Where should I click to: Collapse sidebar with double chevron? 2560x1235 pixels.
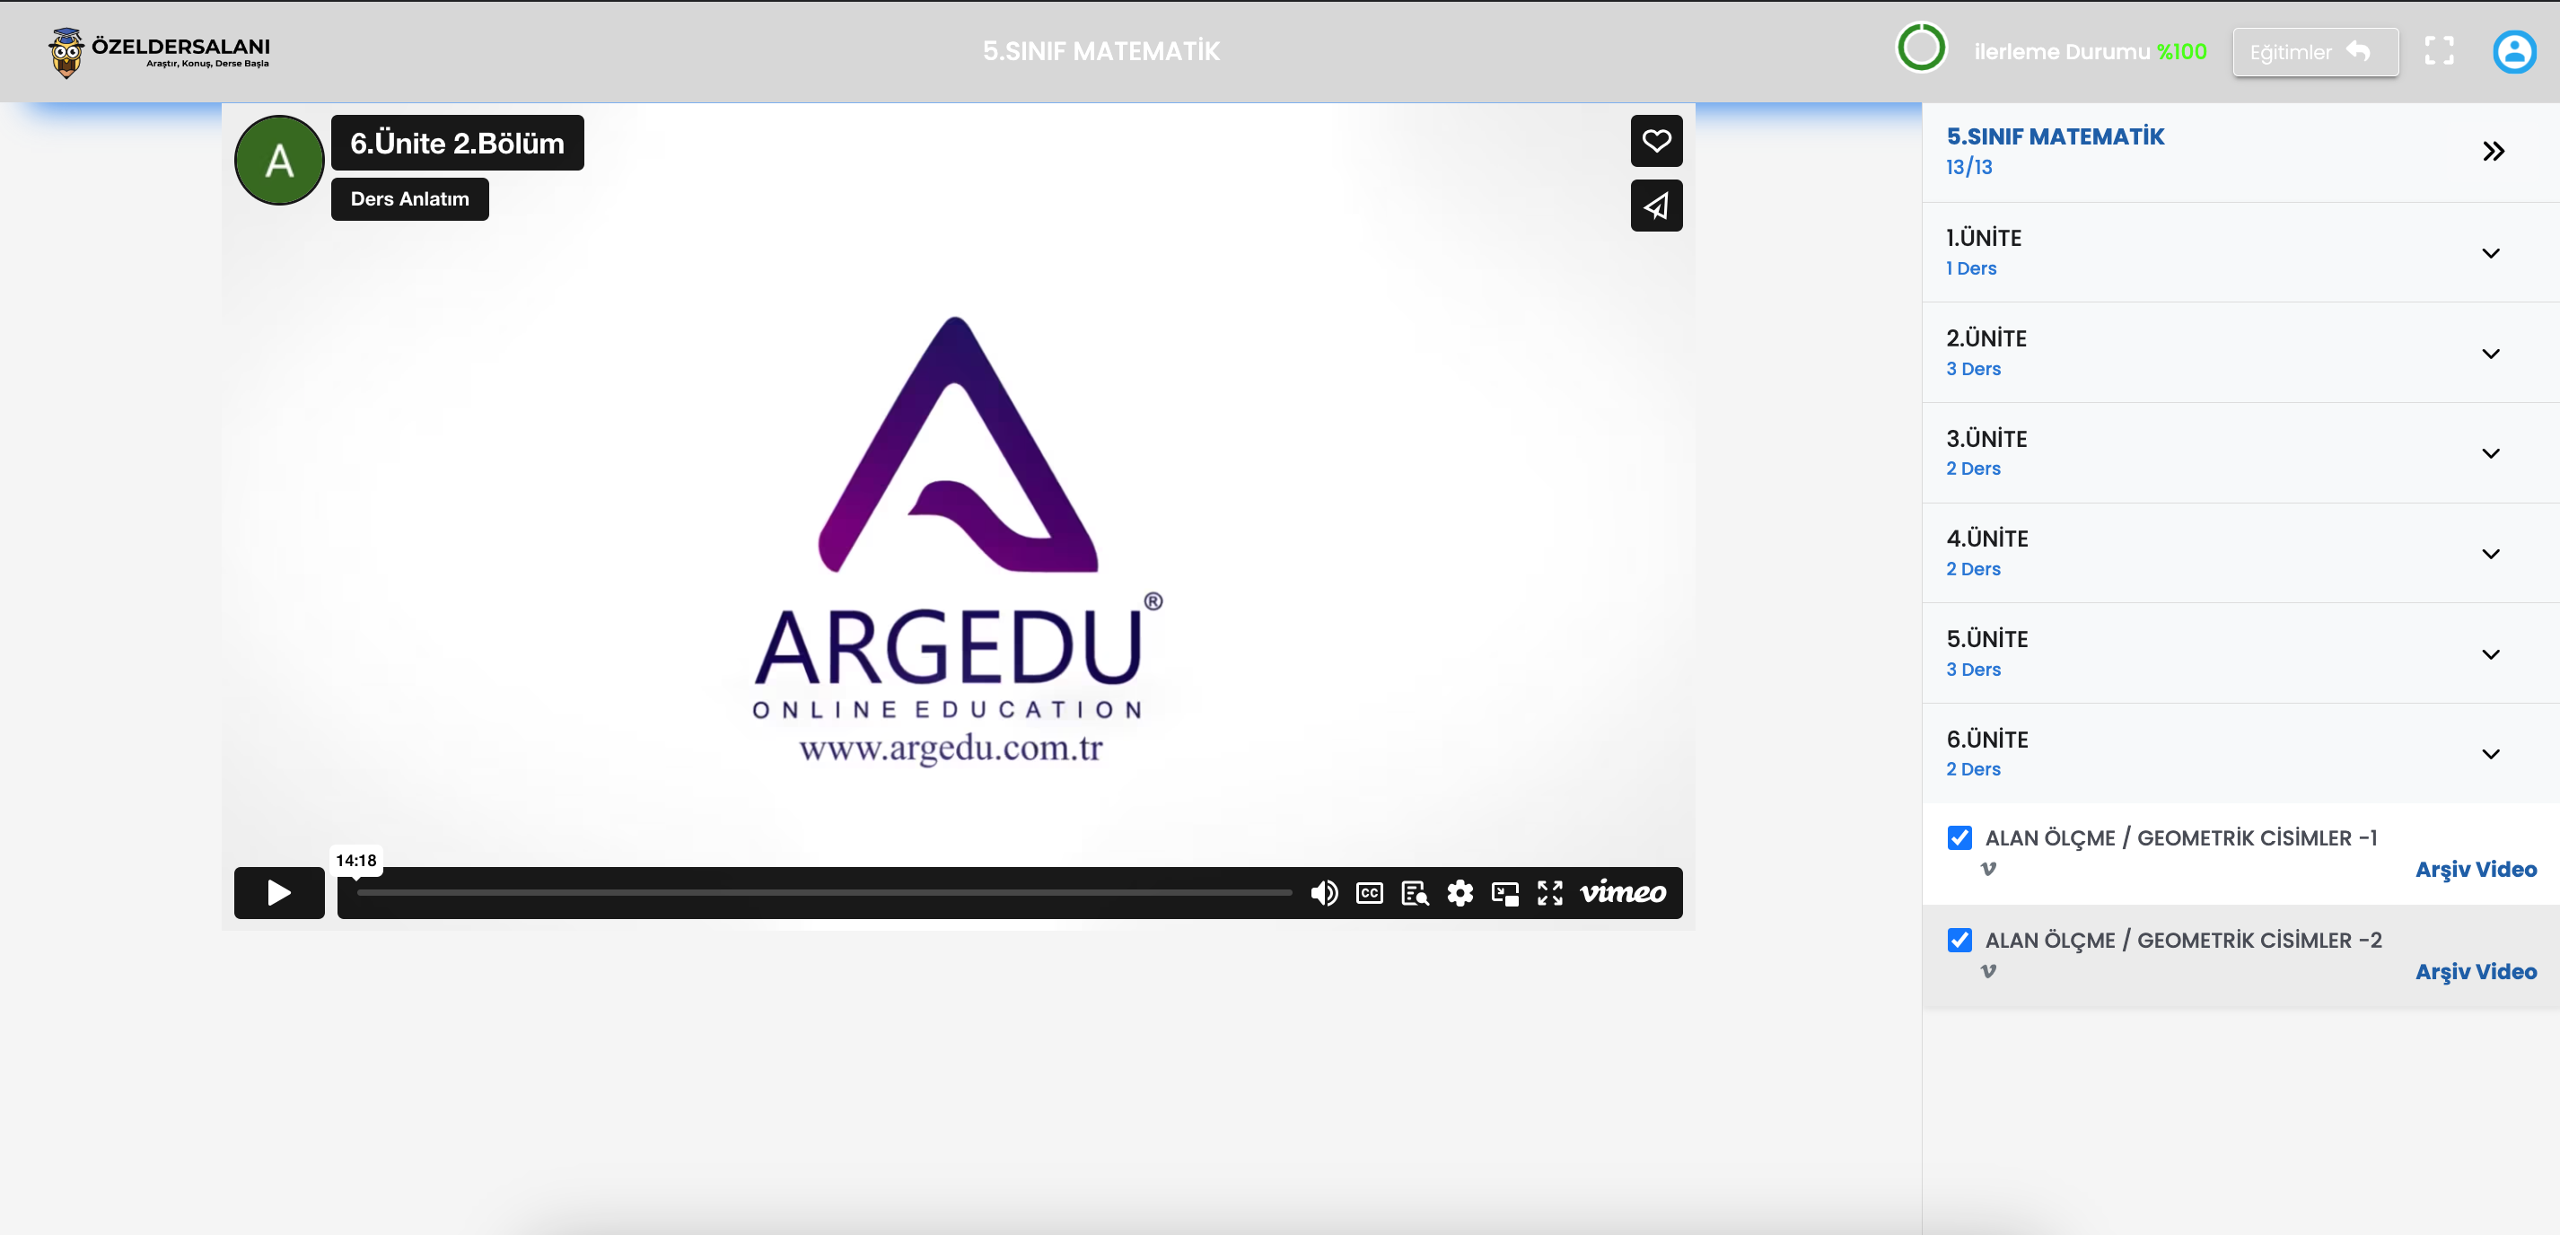pos(2493,151)
